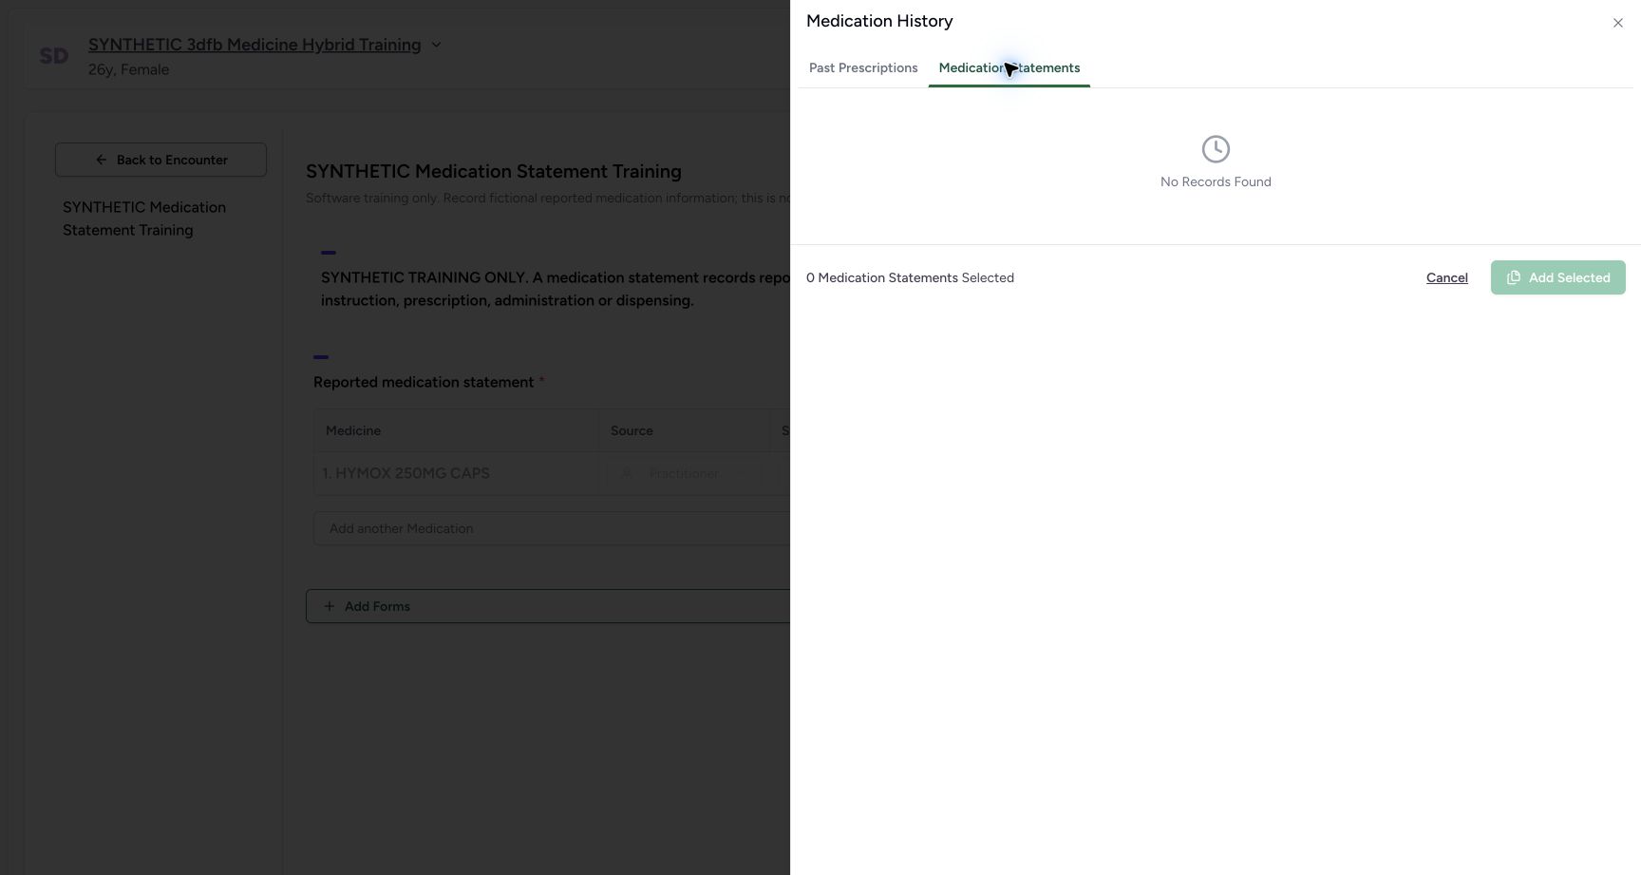The image size is (1641, 875).
Task: Click the Add Forms button
Action: coord(548,606)
